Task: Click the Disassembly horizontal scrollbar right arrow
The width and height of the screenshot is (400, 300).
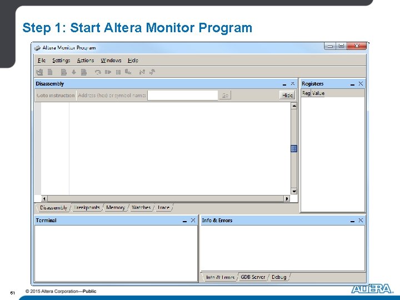Action: point(287,198)
